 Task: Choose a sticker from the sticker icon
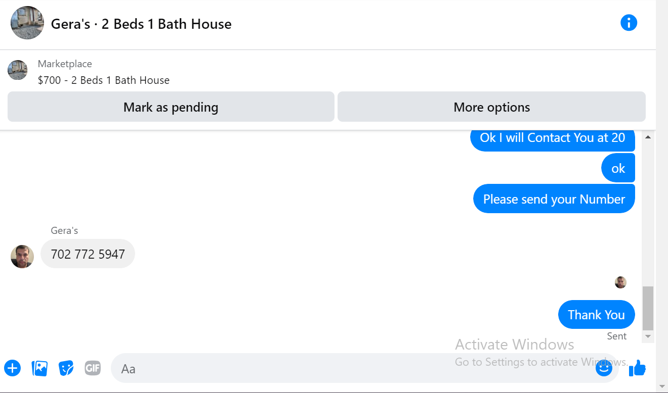click(66, 368)
